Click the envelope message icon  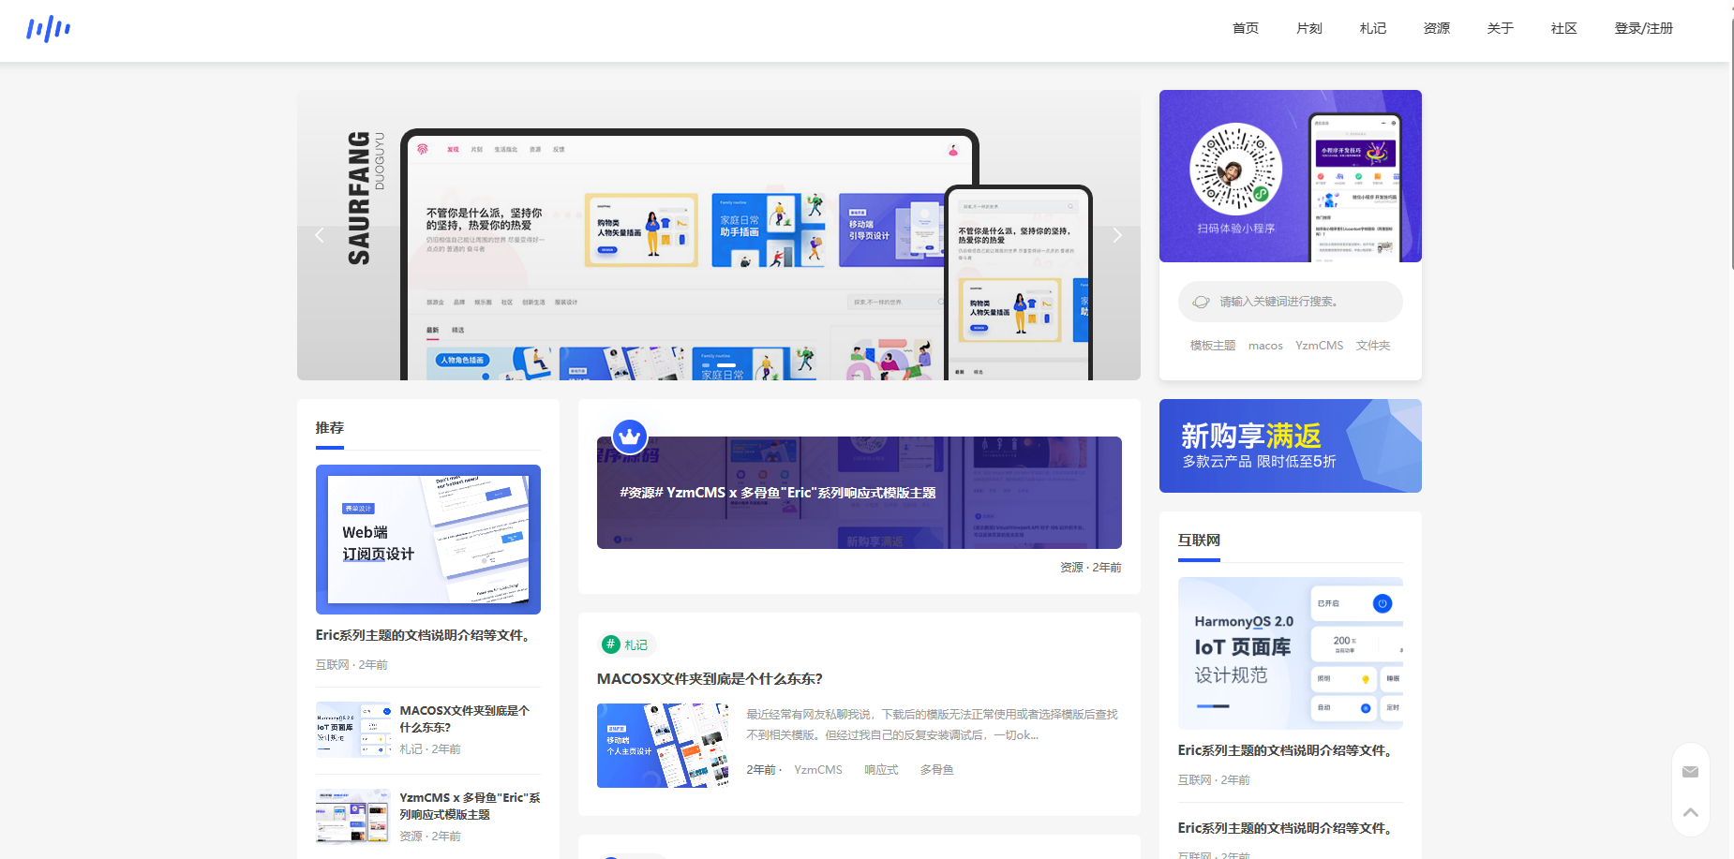[1691, 772]
